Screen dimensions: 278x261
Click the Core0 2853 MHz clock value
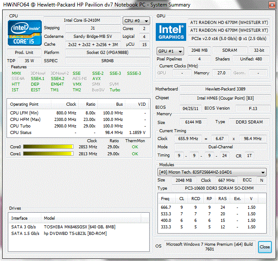pos(88,147)
